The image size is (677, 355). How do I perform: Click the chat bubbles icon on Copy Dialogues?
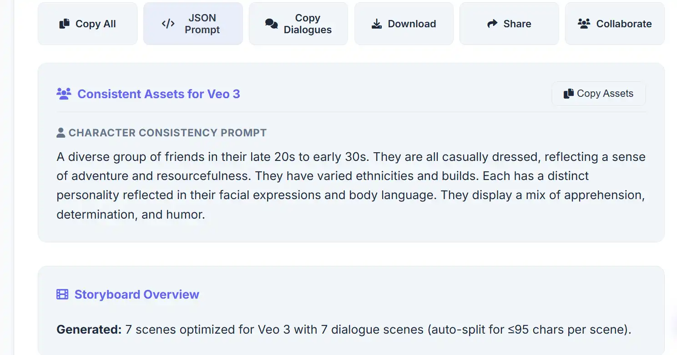coord(272,23)
